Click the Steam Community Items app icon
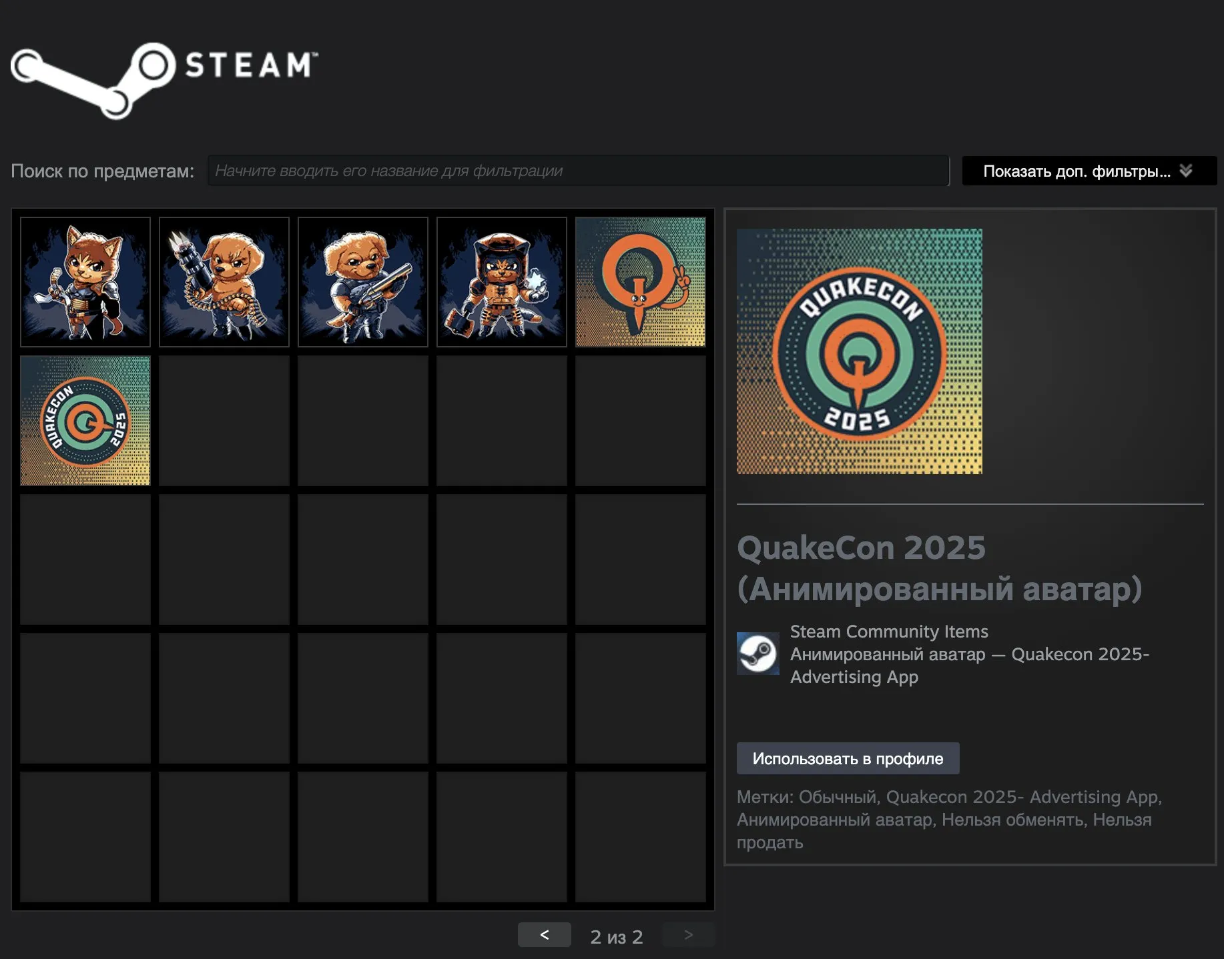The image size is (1224, 959). pyautogui.click(x=758, y=654)
